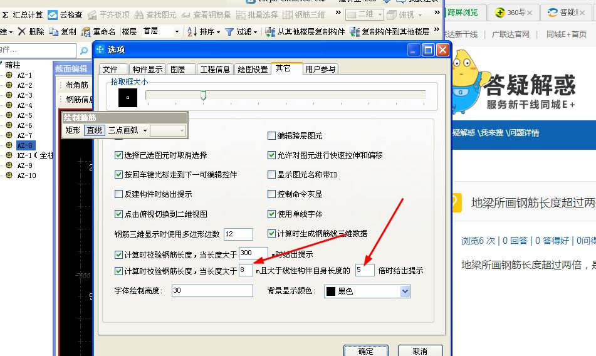This screenshot has height=356, width=596.
Task: Switch to the 构件显示 tab
Action: [147, 69]
